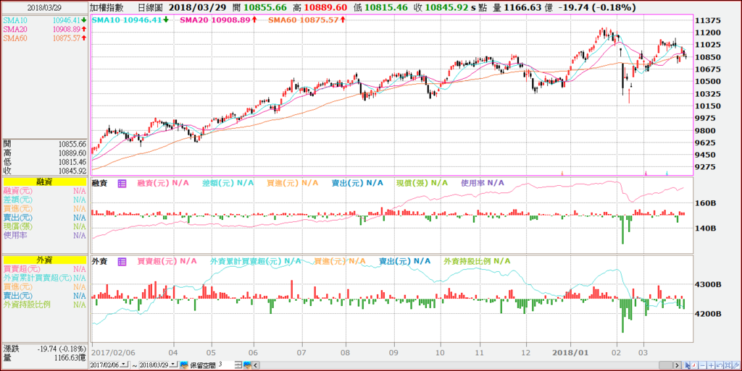742x371 pixels.
Task: Click 差額(元) legend in margin chart
Action: coord(228,183)
